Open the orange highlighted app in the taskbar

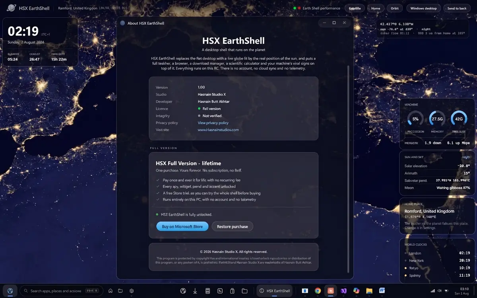tap(330, 291)
